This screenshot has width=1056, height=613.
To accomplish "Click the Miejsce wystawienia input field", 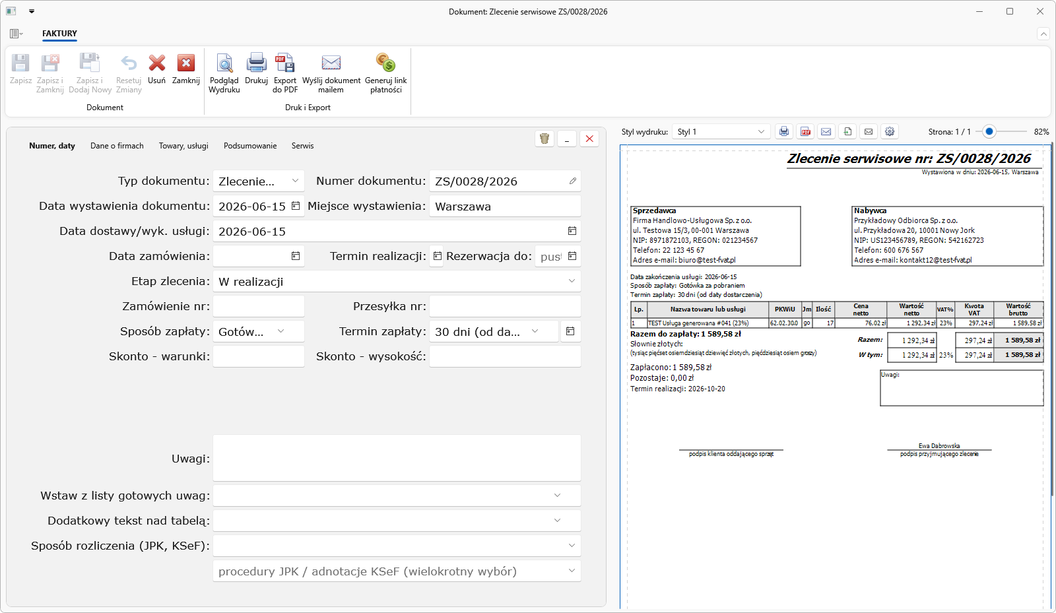I will [505, 206].
